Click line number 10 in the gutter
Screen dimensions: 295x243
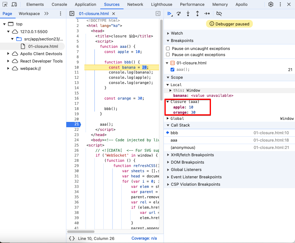click(76, 67)
